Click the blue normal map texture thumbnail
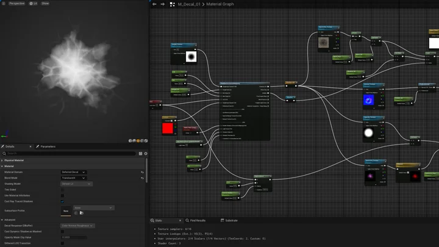 [x=369, y=99]
